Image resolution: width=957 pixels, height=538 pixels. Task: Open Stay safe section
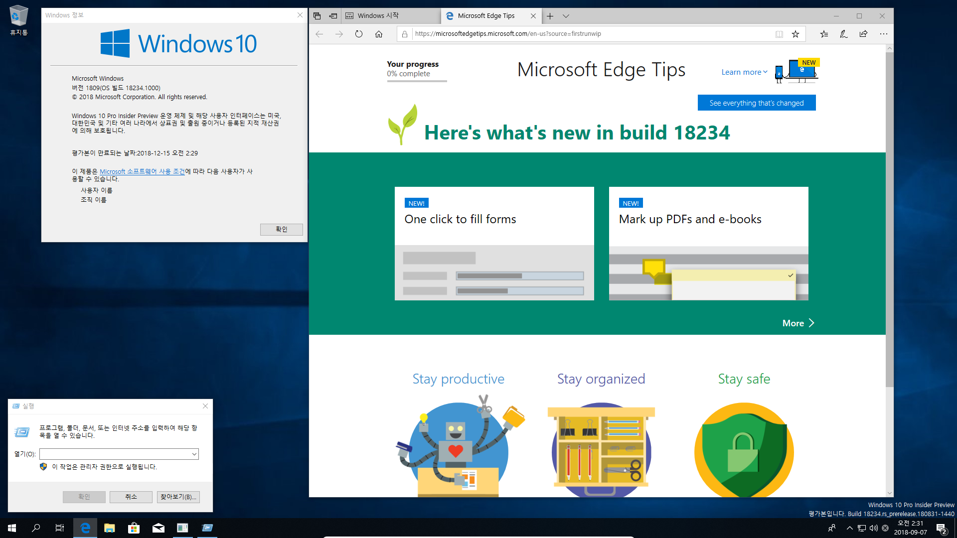(x=744, y=379)
